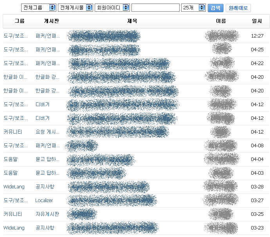Click the 04-22 date entry
Viewport: 270px width, 237px height.
pos(257,63)
